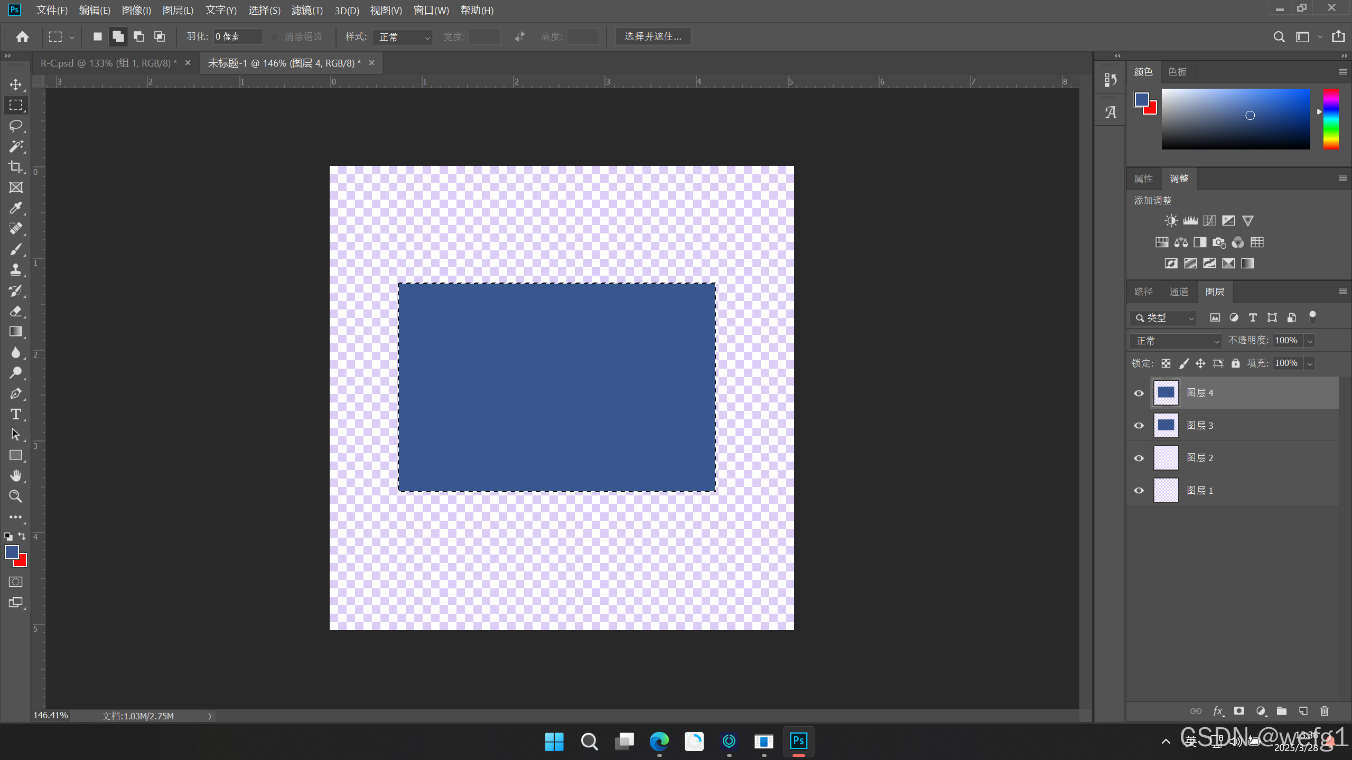The width and height of the screenshot is (1352, 760).
Task: Select the Hand tool
Action: (15, 476)
